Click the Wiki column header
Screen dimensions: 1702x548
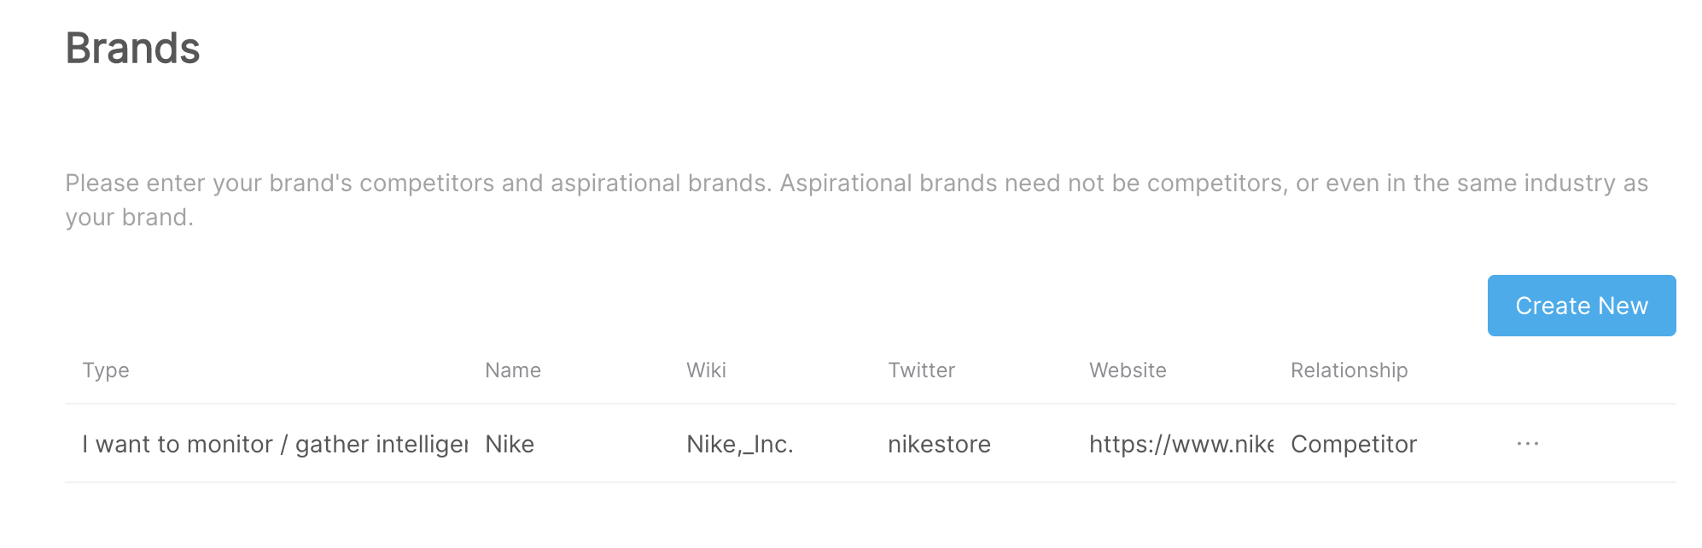point(707,370)
